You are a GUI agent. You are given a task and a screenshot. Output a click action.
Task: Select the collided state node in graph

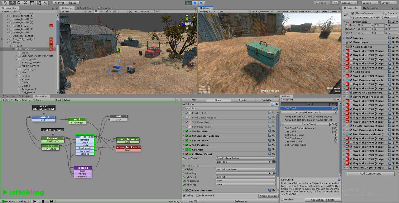click(x=83, y=168)
